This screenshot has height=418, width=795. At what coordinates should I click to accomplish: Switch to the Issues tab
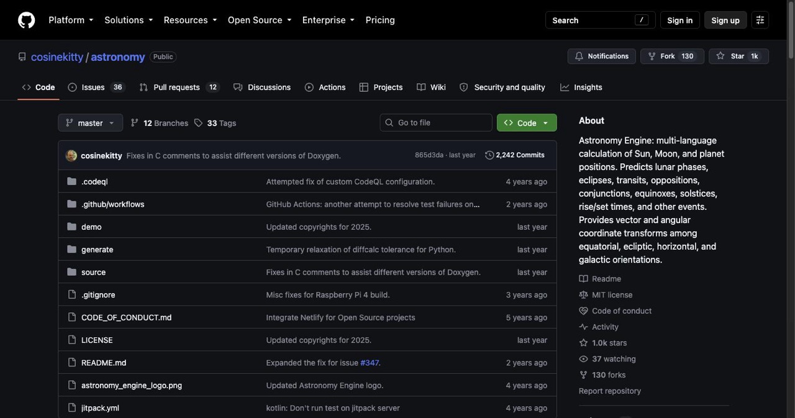coord(96,87)
